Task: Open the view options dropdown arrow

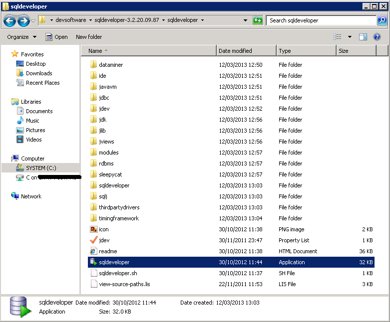Action: (350, 37)
